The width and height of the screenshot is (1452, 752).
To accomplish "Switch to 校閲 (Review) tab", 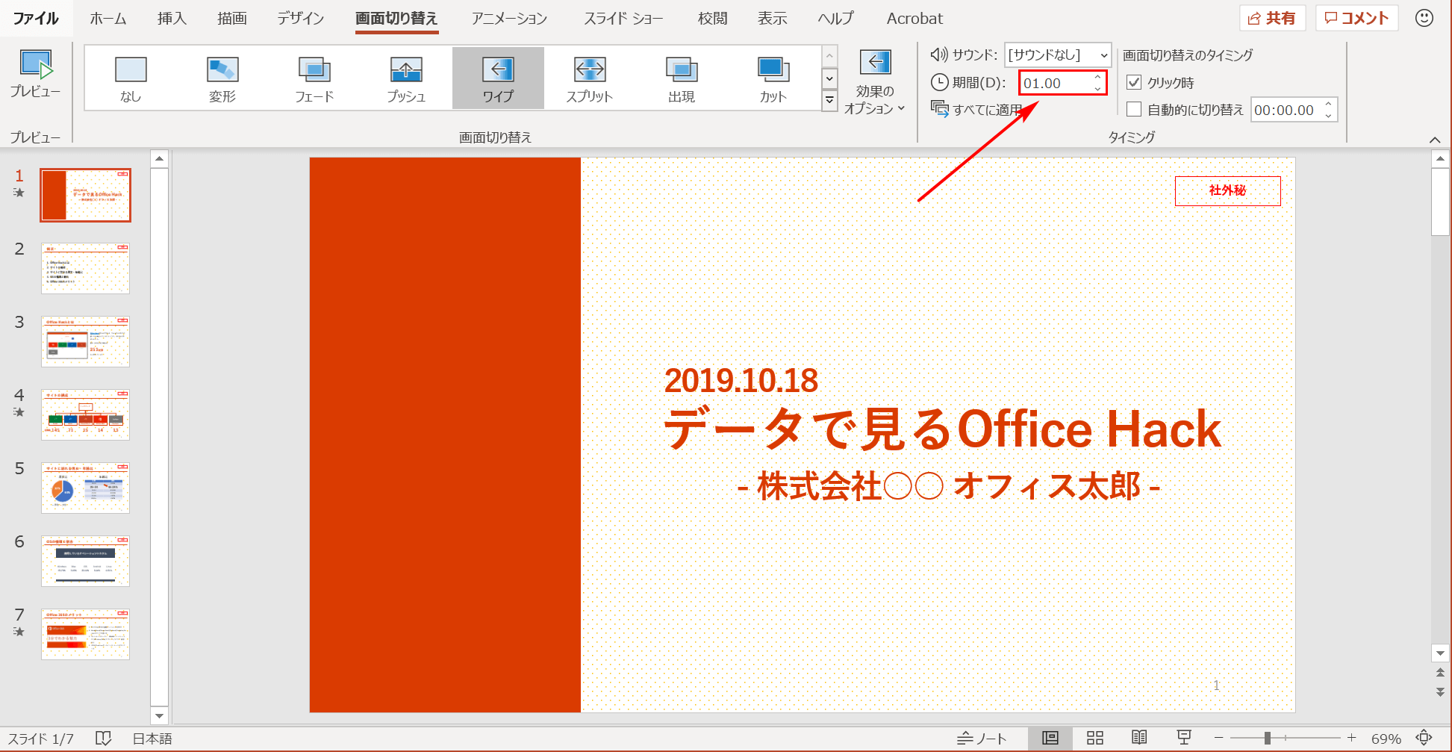I will point(712,18).
